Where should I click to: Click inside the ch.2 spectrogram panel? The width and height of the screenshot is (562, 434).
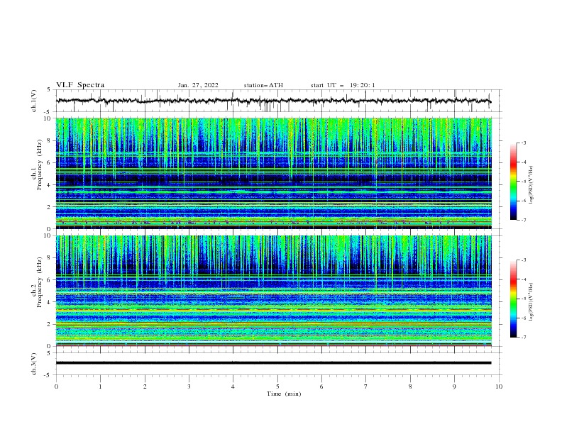point(273,291)
